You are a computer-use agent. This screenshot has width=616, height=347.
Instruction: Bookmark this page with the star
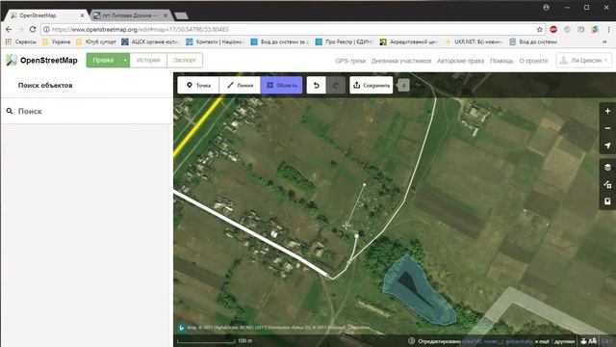click(x=539, y=30)
